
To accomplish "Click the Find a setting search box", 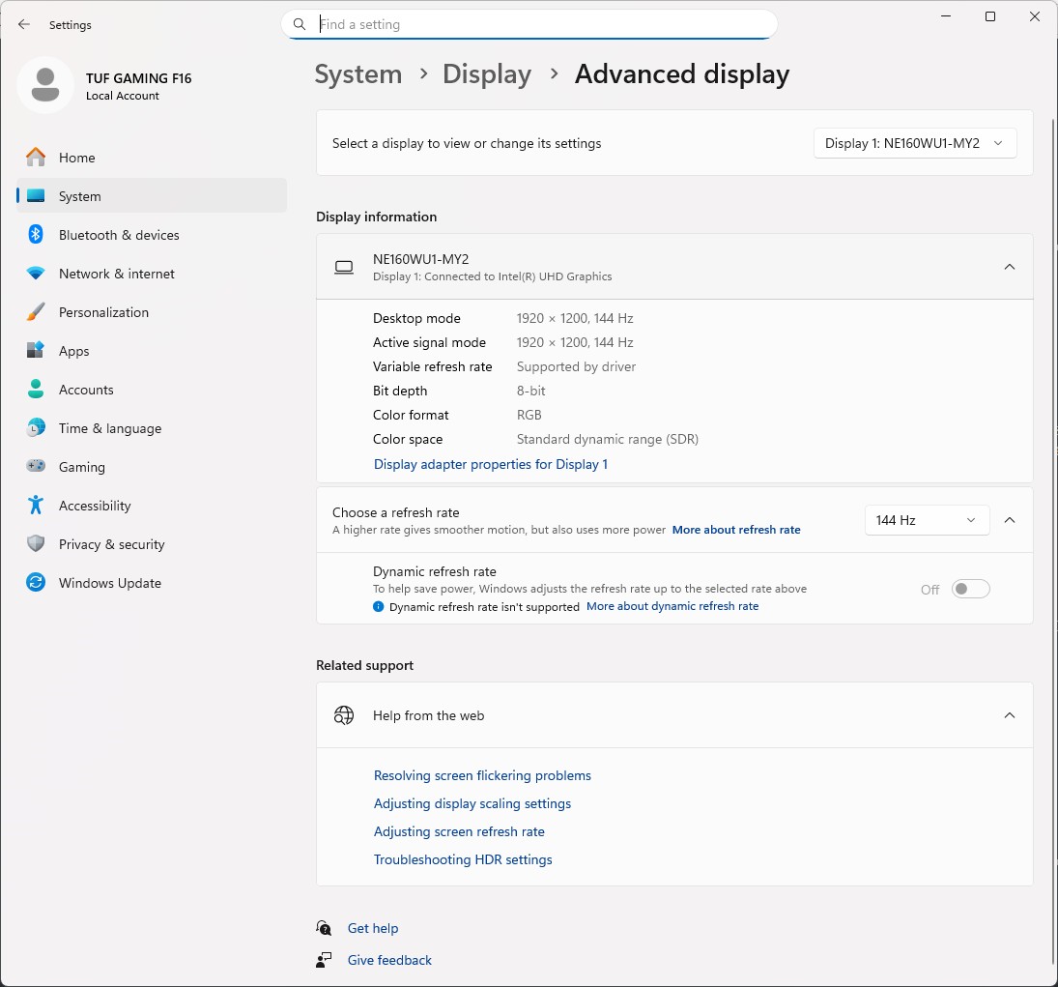I will [529, 24].
